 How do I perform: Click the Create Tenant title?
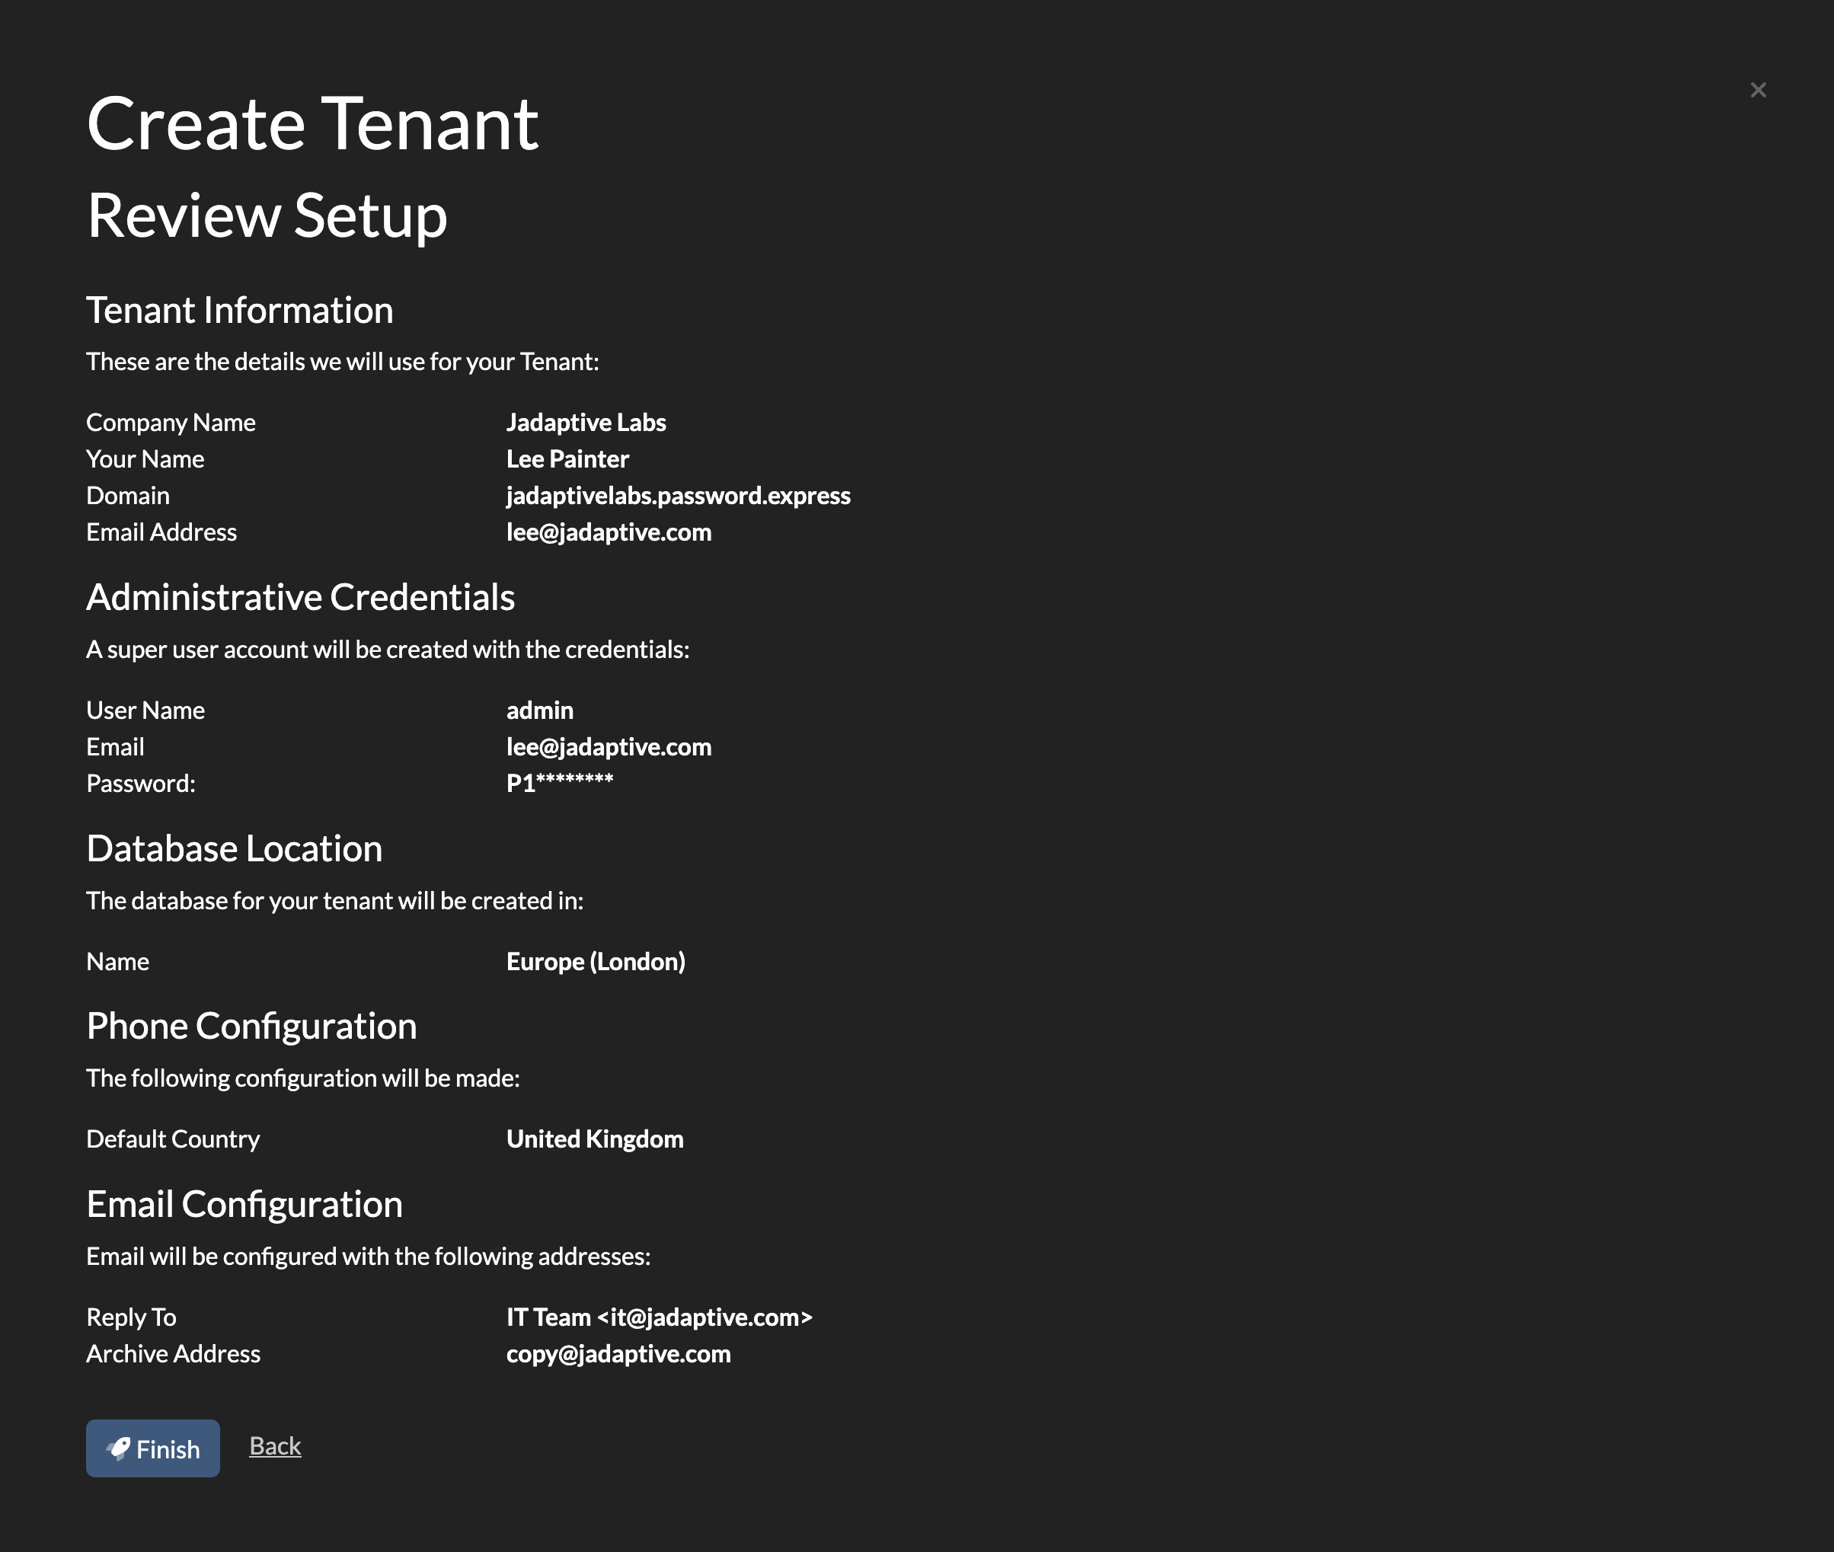pos(312,124)
